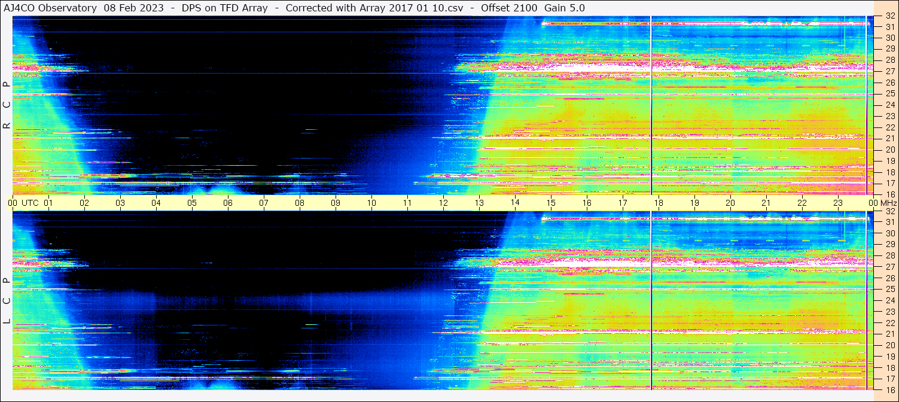This screenshot has width=899, height=402.
Task: Select the "16" hour label on time axis
Action: coord(587,203)
